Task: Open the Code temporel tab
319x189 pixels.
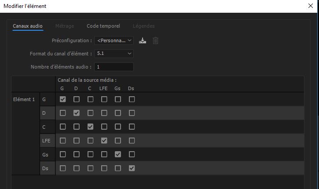Action: tap(103, 26)
